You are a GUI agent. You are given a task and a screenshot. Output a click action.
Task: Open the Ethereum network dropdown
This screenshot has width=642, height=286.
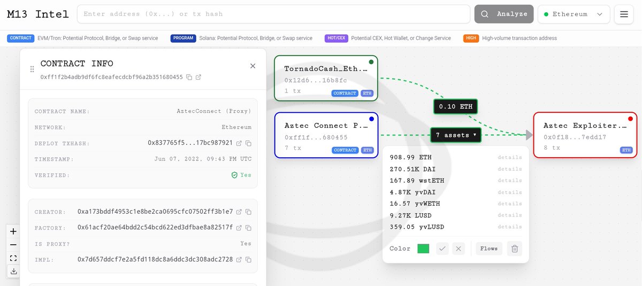click(x=574, y=14)
